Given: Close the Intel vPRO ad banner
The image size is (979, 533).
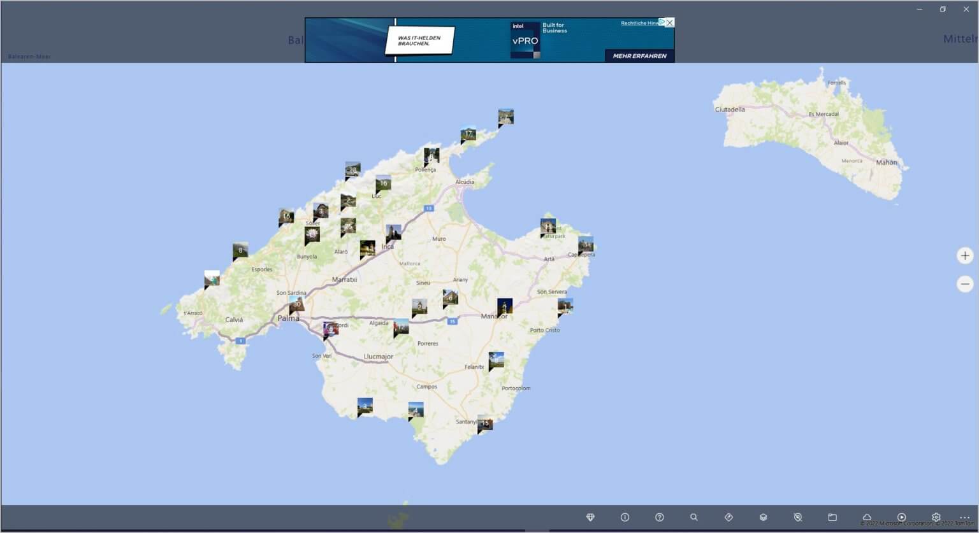Looking at the screenshot, I should pyautogui.click(x=669, y=22).
